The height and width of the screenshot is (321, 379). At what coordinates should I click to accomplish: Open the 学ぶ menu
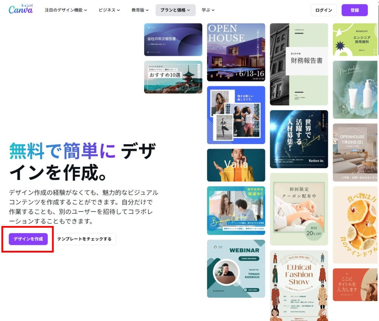208,10
